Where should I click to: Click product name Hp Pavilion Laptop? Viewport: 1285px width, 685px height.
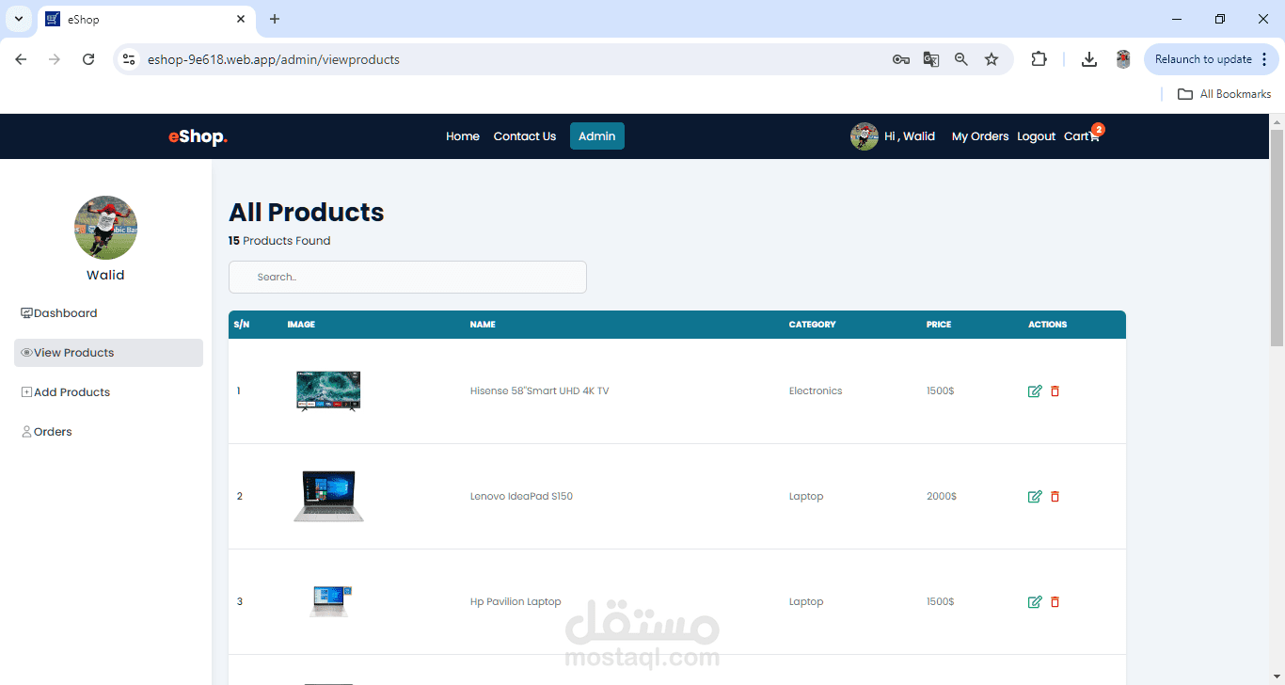point(516,602)
